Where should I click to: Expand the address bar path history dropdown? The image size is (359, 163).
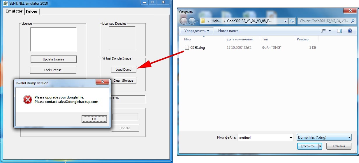coord(286,21)
